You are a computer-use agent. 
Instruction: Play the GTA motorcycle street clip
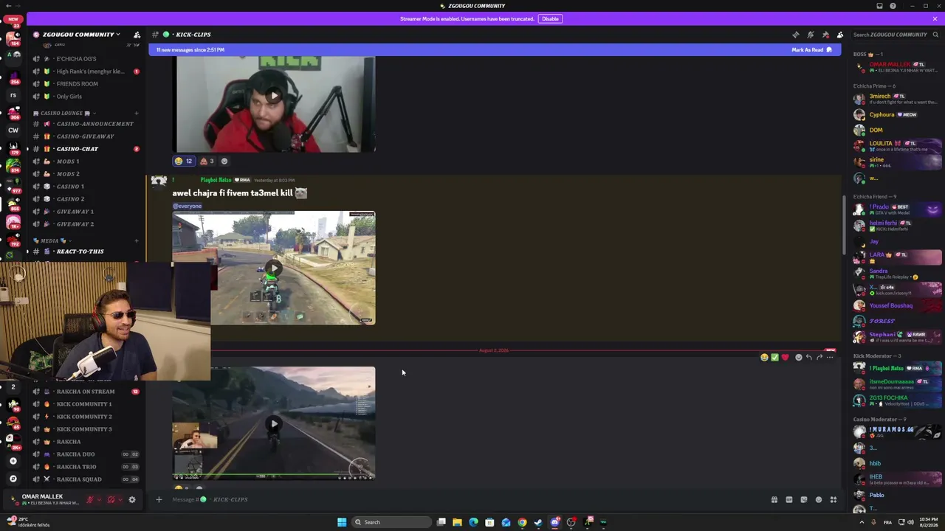(x=274, y=268)
